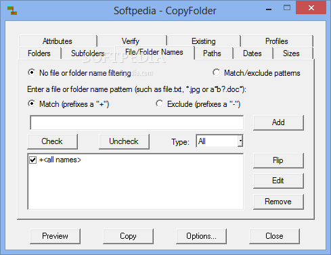The height and width of the screenshot is (255, 331).
Task: Click the Preview button
Action: click(x=55, y=236)
